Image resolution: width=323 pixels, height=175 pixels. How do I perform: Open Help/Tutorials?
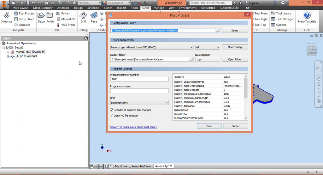click(307, 18)
